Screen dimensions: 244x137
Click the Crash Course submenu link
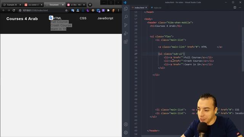coord(61,25)
